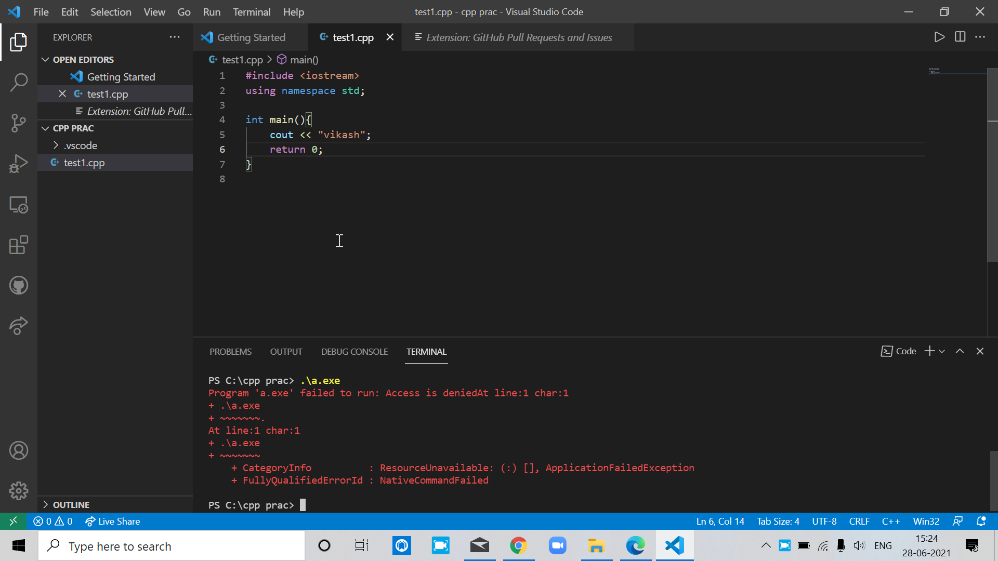Open the Terminal menu
This screenshot has height=561, width=998.
pos(252,11)
